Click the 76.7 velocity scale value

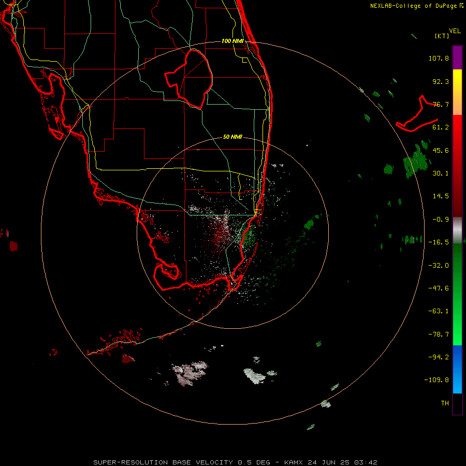tap(441, 104)
